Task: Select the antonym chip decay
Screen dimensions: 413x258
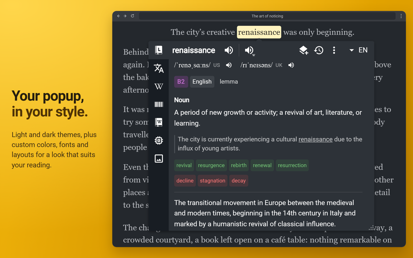Action: tap(239, 181)
